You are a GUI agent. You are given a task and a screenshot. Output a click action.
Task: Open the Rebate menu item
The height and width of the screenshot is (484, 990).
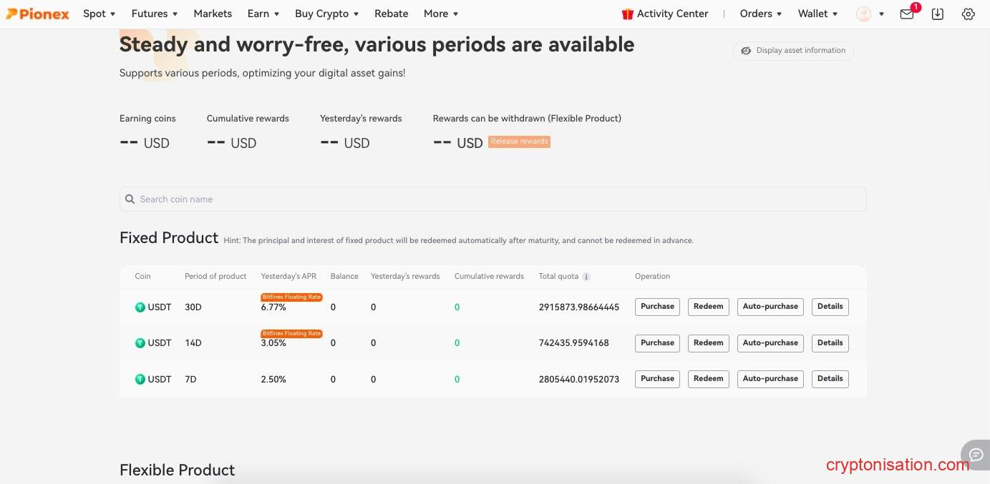(392, 14)
